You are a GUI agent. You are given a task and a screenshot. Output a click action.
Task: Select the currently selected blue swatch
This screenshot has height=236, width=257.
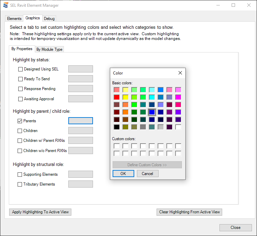[x=152, y=112]
